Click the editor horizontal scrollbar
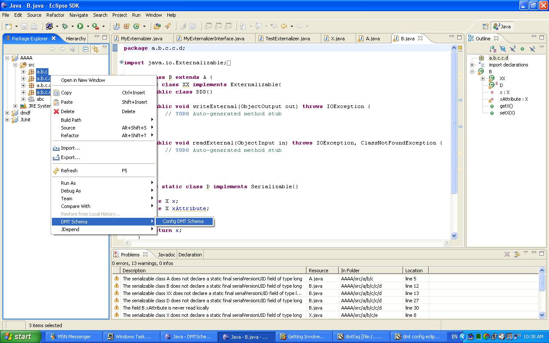This screenshot has width=549, height=343. pyautogui.click(x=288, y=243)
